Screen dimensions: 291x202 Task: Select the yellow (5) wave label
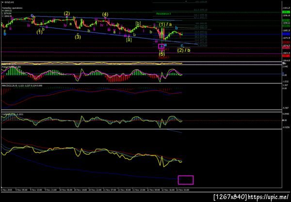click(x=162, y=54)
